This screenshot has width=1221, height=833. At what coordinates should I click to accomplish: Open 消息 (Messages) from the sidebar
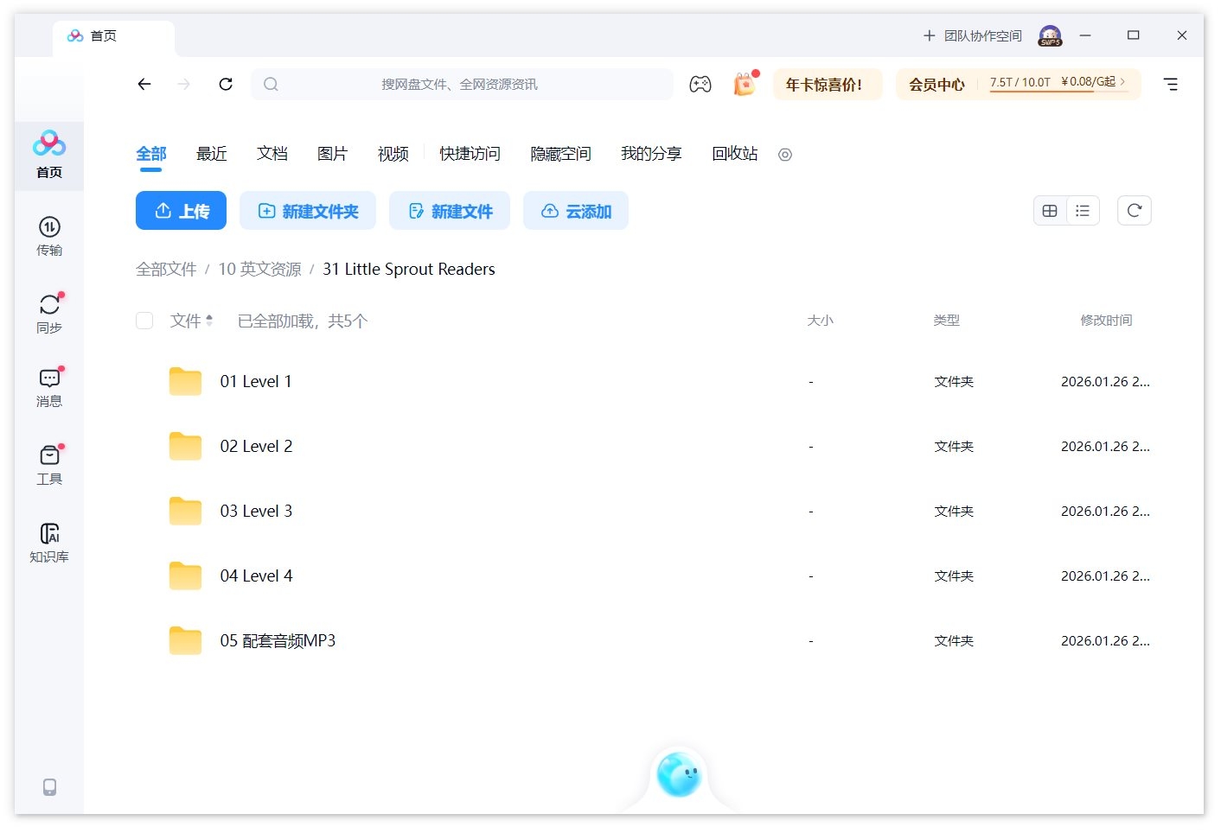tap(49, 385)
